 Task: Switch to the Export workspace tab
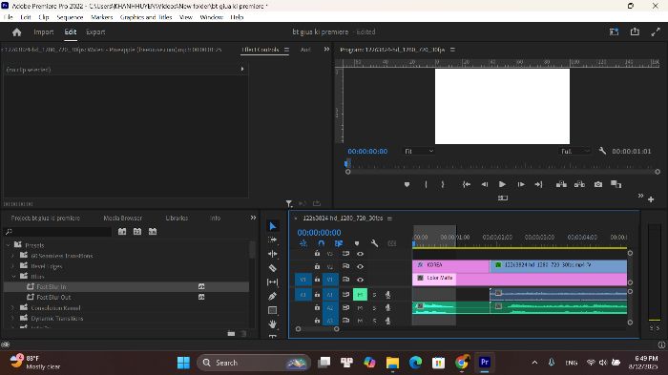95,31
